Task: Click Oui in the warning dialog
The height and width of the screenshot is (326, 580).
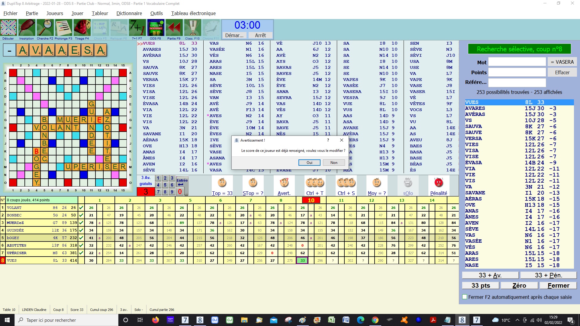Action: [309, 163]
